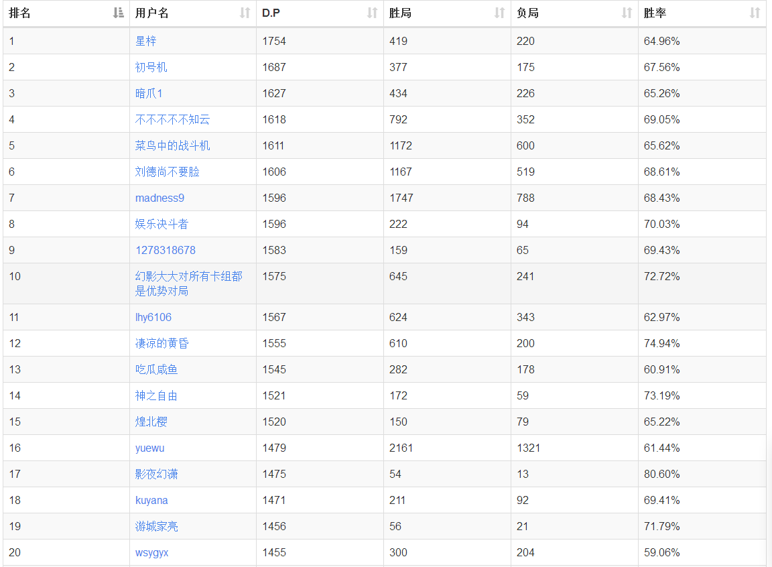The image size is (772, 567).
Task: Open the lhy6106 user link
Action: tap(153, 317)
